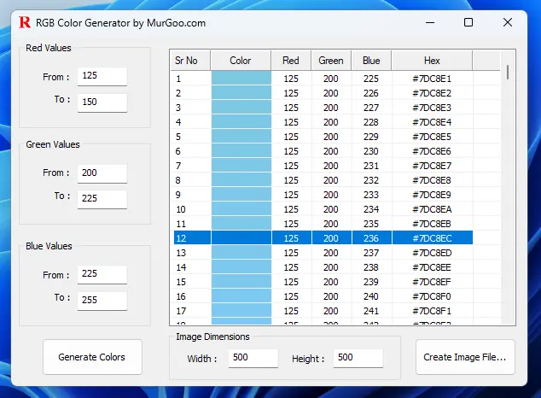Screen dimensions: 541x398
Task: Click blue value 236 in highlighted row
Action: [371, 238]
